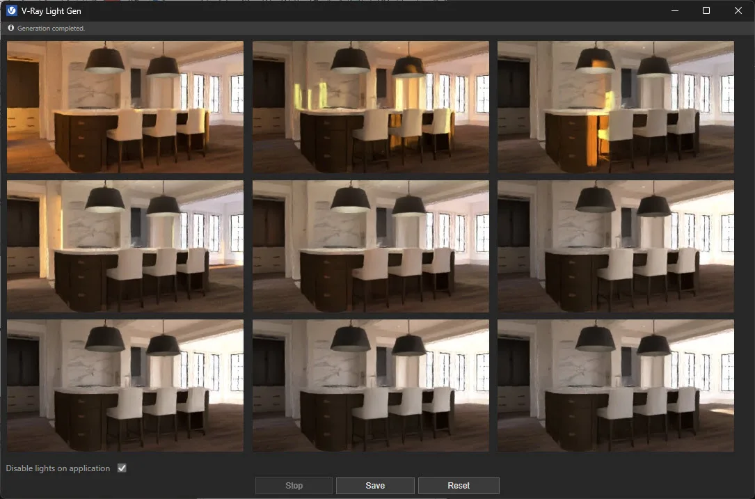Image resolution: width=755 pixels, height=499 pixels.
Task: Click the Save button
Action: tap(374, 485)
